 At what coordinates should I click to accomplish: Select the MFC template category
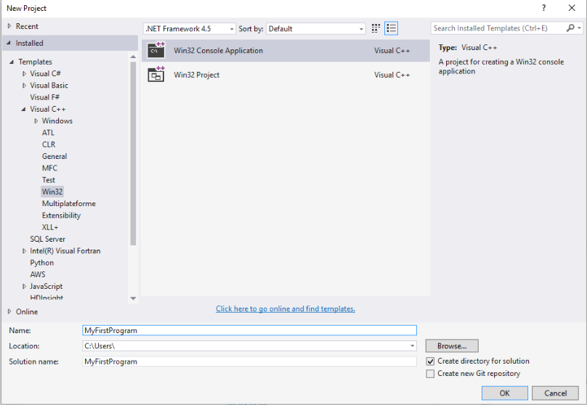(49, 168)
